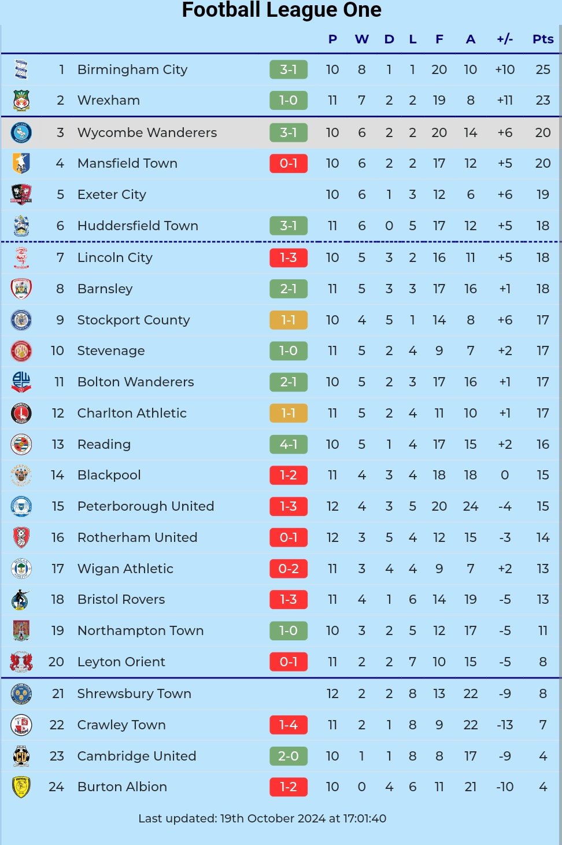Open the Wycombe Wanderers team link
The image size is (562, 845).
click(147, 132)
